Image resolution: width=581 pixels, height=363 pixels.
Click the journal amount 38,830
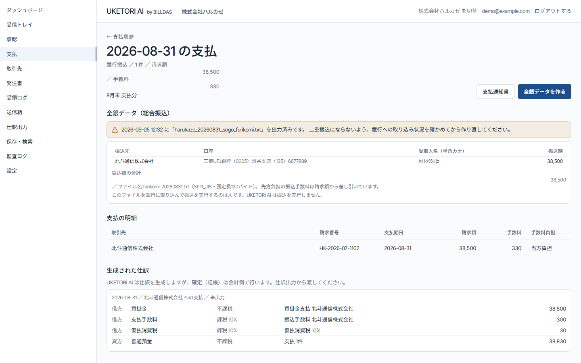click(558, 341)
